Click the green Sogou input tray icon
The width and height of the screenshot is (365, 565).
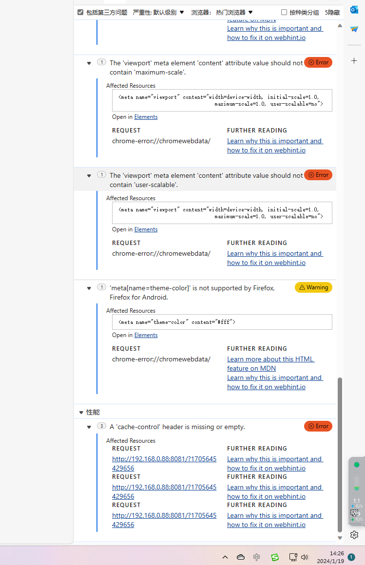(x=275, y=557)
